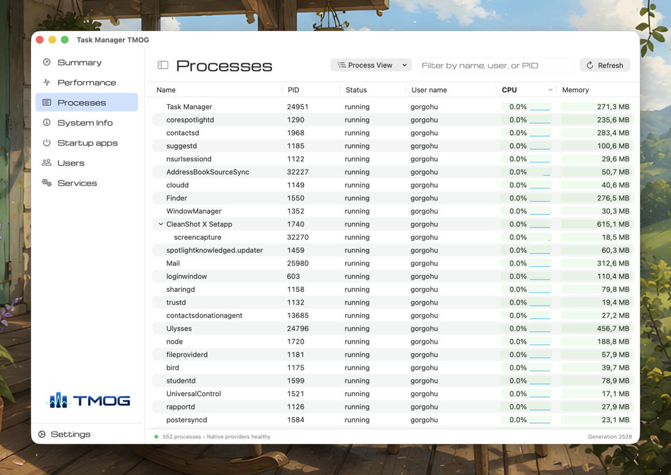Click the Refresh button
The image size is (671, 475).
click(605, 65)
